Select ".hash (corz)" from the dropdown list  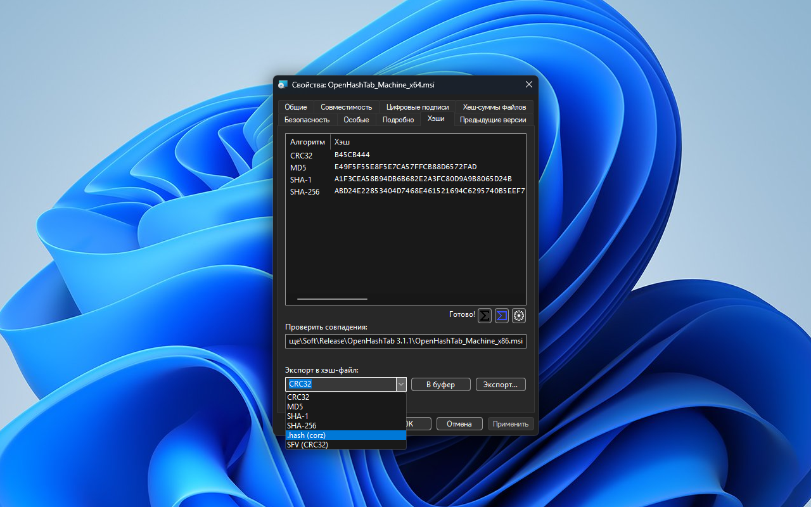(x=345, y=435)
